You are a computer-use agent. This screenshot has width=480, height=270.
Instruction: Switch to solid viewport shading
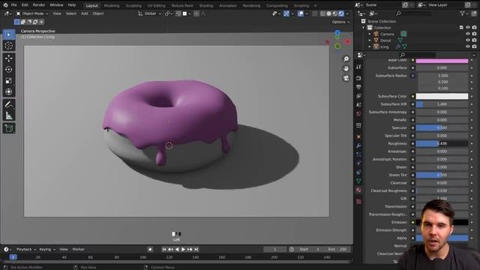pyautogui.click(x=328, y=13)
